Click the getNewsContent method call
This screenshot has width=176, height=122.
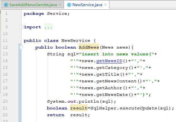click(116, 81)
